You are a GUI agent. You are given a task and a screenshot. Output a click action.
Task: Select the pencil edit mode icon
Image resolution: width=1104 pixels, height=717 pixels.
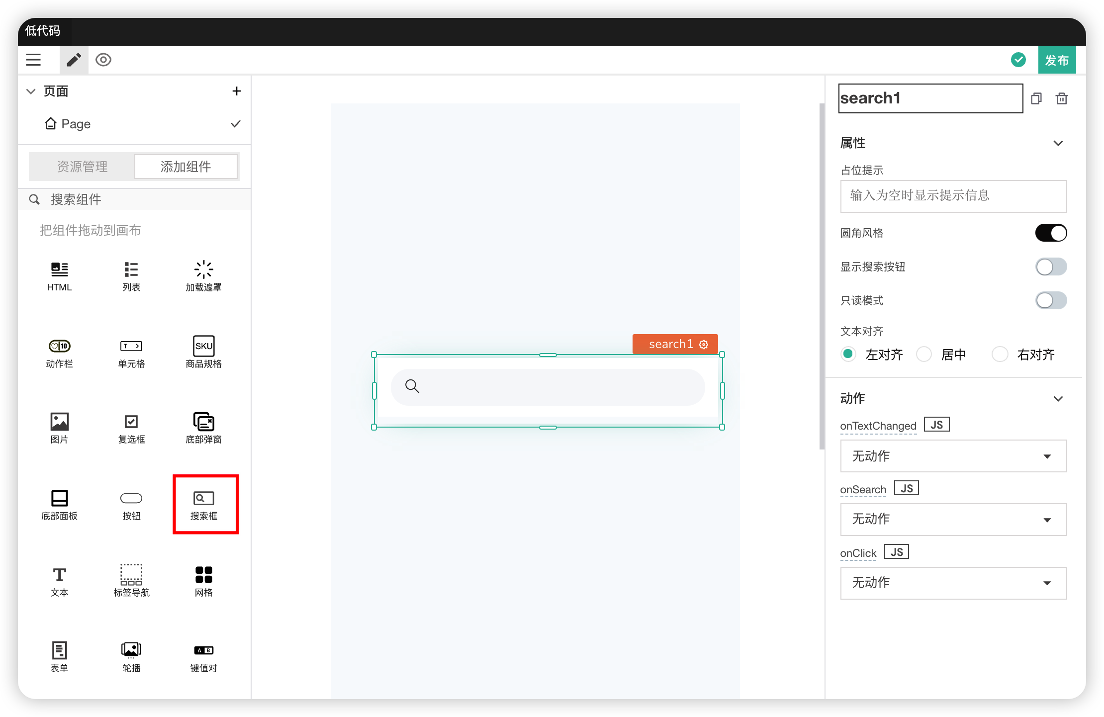[74, 60]
